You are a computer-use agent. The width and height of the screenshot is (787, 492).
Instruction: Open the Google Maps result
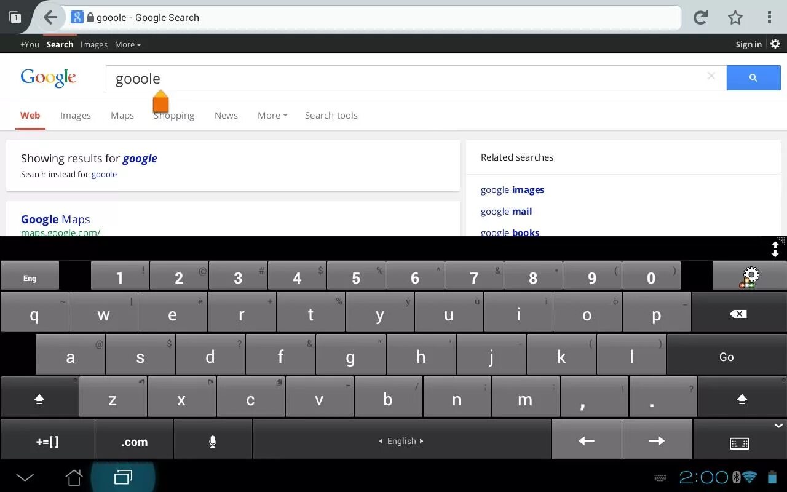pos(55,219)
